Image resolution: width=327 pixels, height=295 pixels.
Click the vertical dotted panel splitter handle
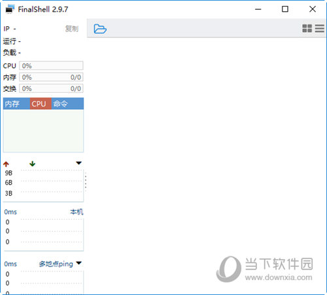tap(86, 182)
